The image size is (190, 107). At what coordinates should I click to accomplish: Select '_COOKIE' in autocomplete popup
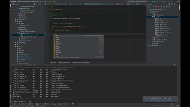[78, 39]
